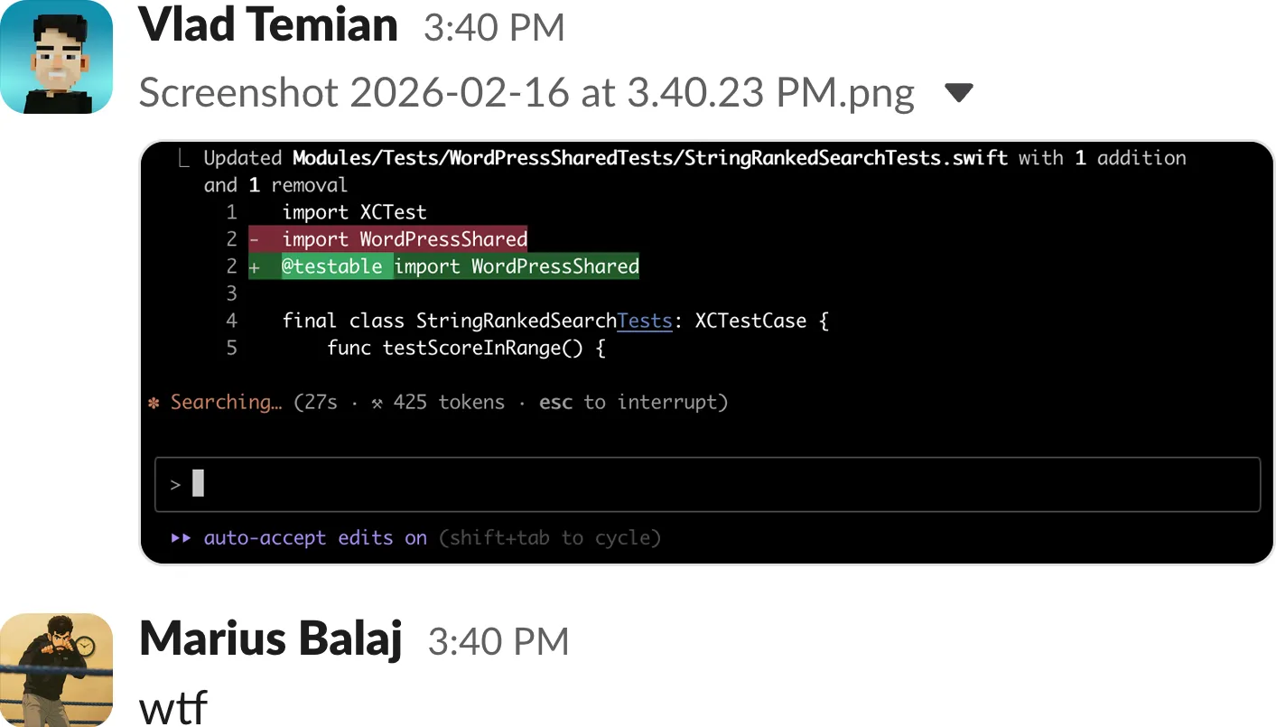Click Marius Balaj's avatar

pyautogui.click(x=56, y=670)
